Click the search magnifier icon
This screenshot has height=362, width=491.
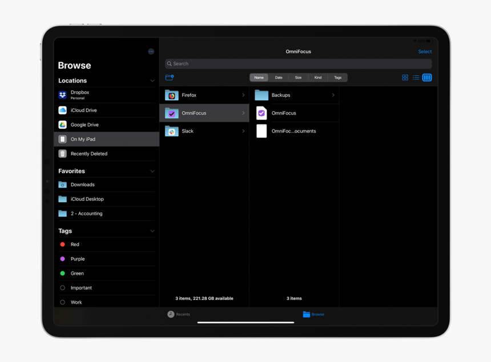170,64
